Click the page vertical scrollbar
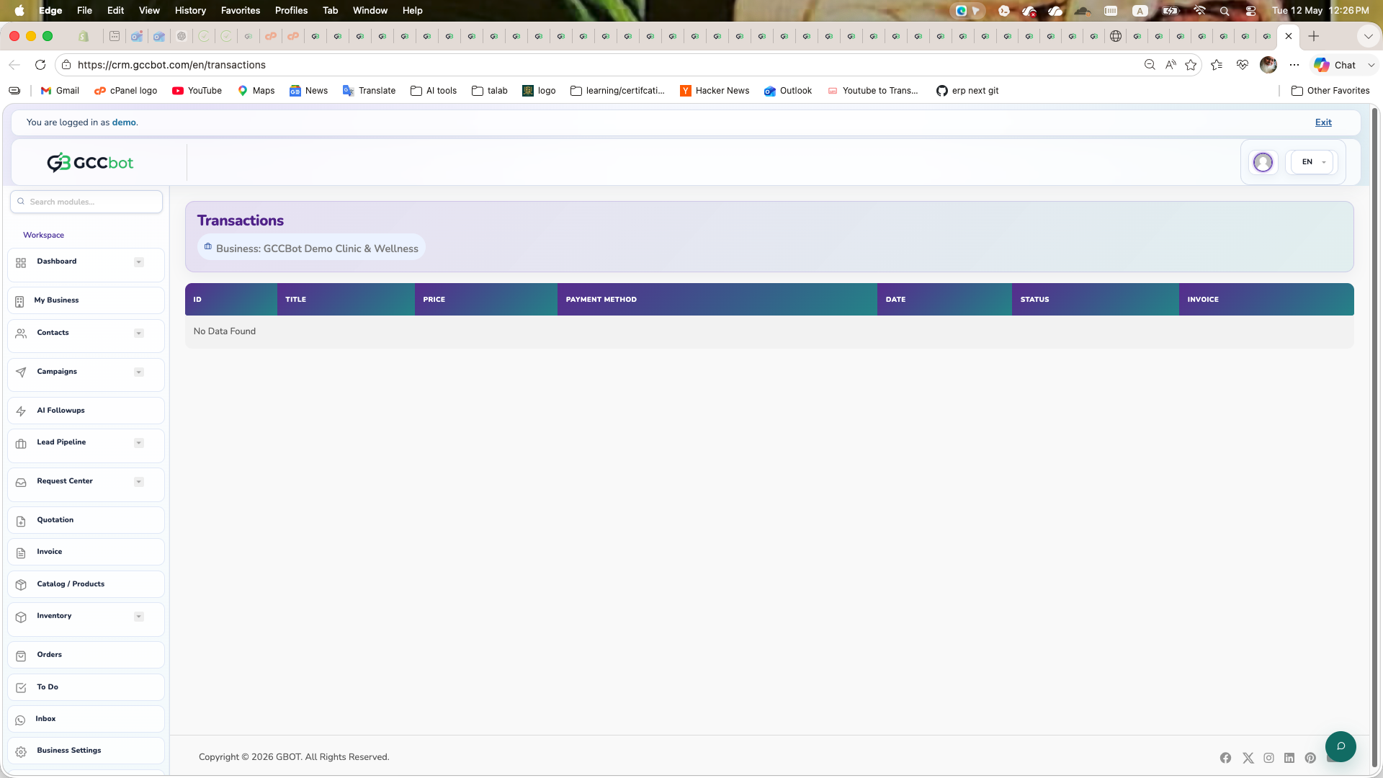The width and height of the screenshot is (1383, 778). (1374, 437)
